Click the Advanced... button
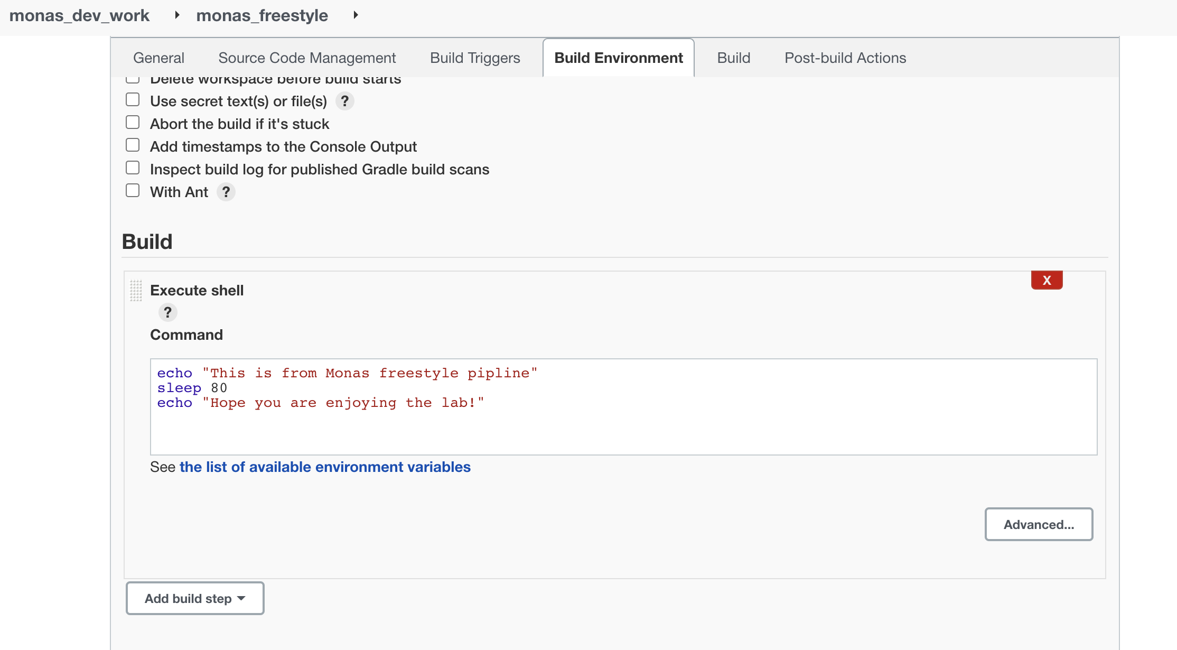Viewport: 1177px width, 650px height. (1039, 524)
